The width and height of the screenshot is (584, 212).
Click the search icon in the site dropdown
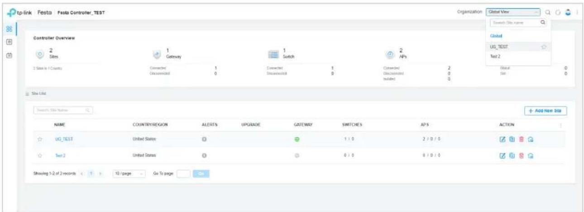(x=543, y=22)
